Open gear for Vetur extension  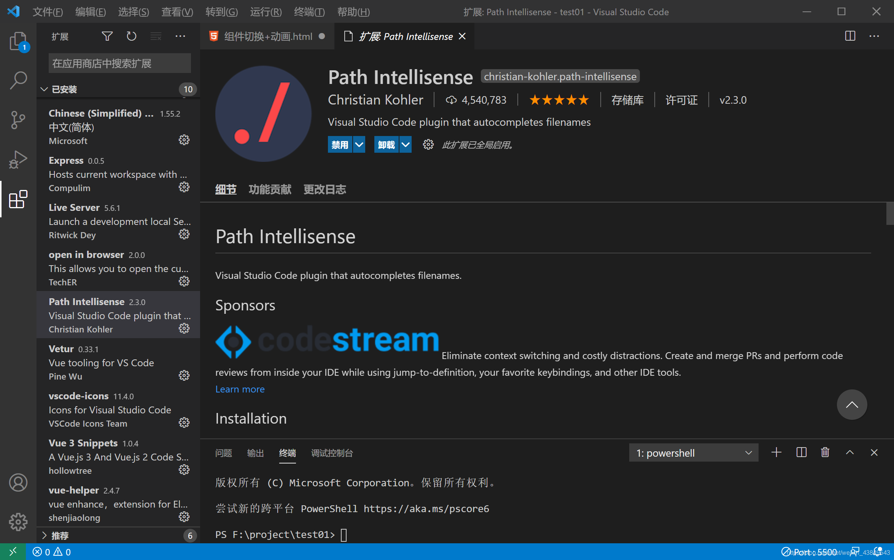184,375
